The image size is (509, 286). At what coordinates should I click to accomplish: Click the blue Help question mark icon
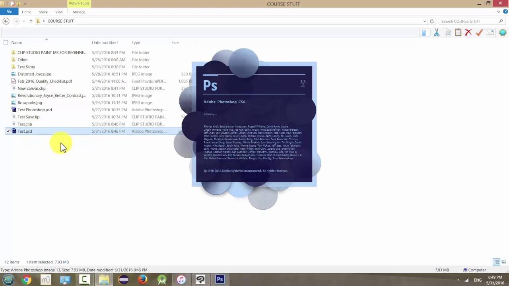[x=505, y=12]
